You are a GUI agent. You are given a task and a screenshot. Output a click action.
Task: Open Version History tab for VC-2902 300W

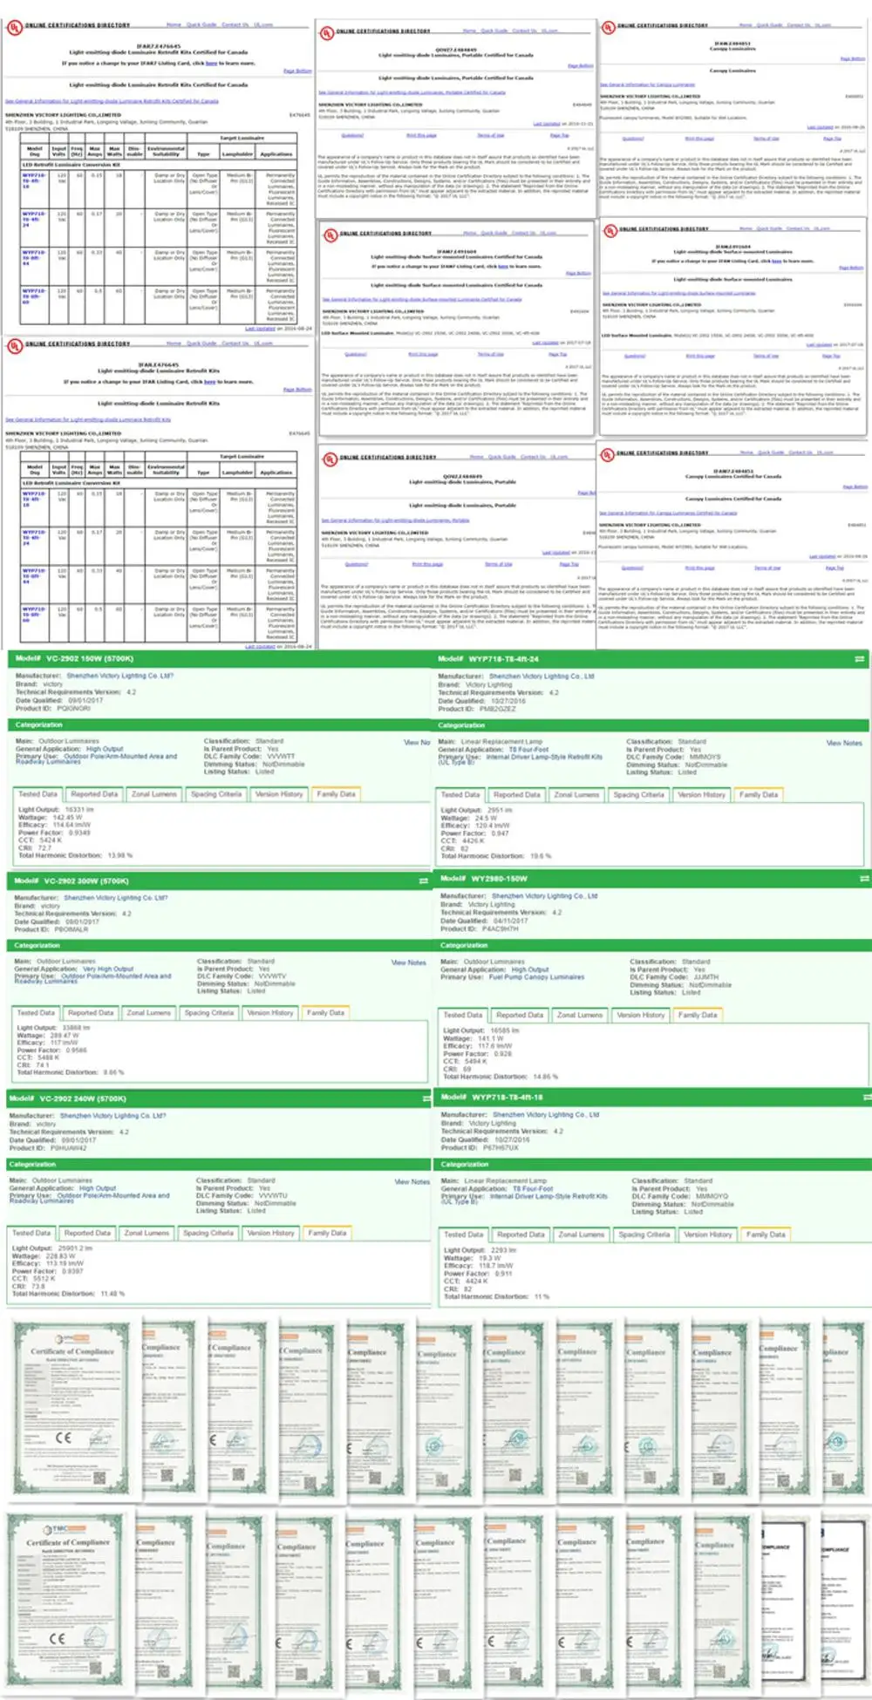(x=270, y=1013)
